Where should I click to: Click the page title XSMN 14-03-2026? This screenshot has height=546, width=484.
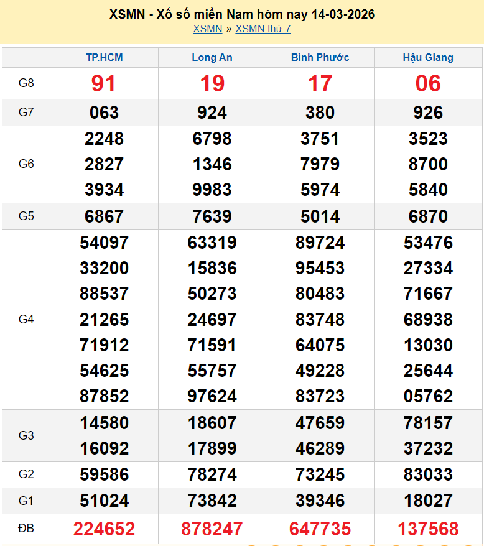pyautogui.click(x=242, y=14)
